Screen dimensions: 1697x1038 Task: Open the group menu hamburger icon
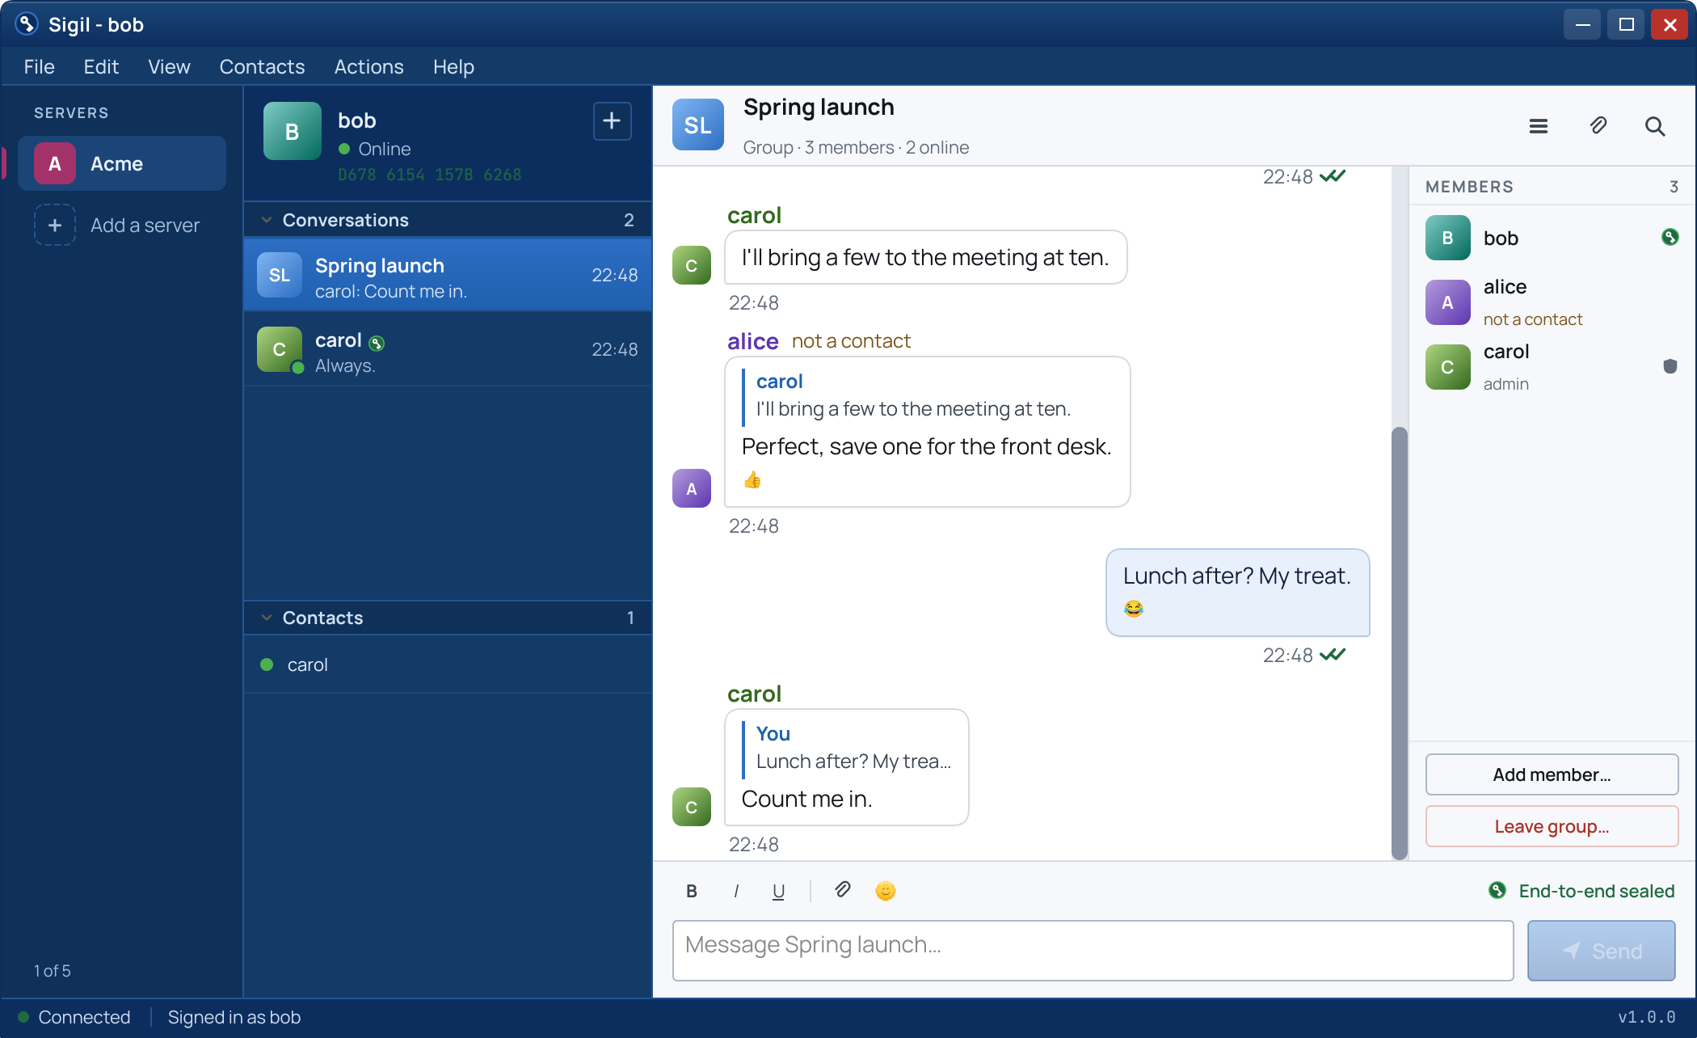click(1538, 126)
